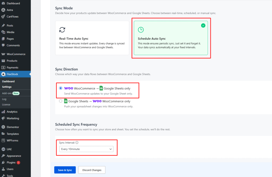Open FlexStock Settings submenu item
The image size is (272, 177).
7,87
